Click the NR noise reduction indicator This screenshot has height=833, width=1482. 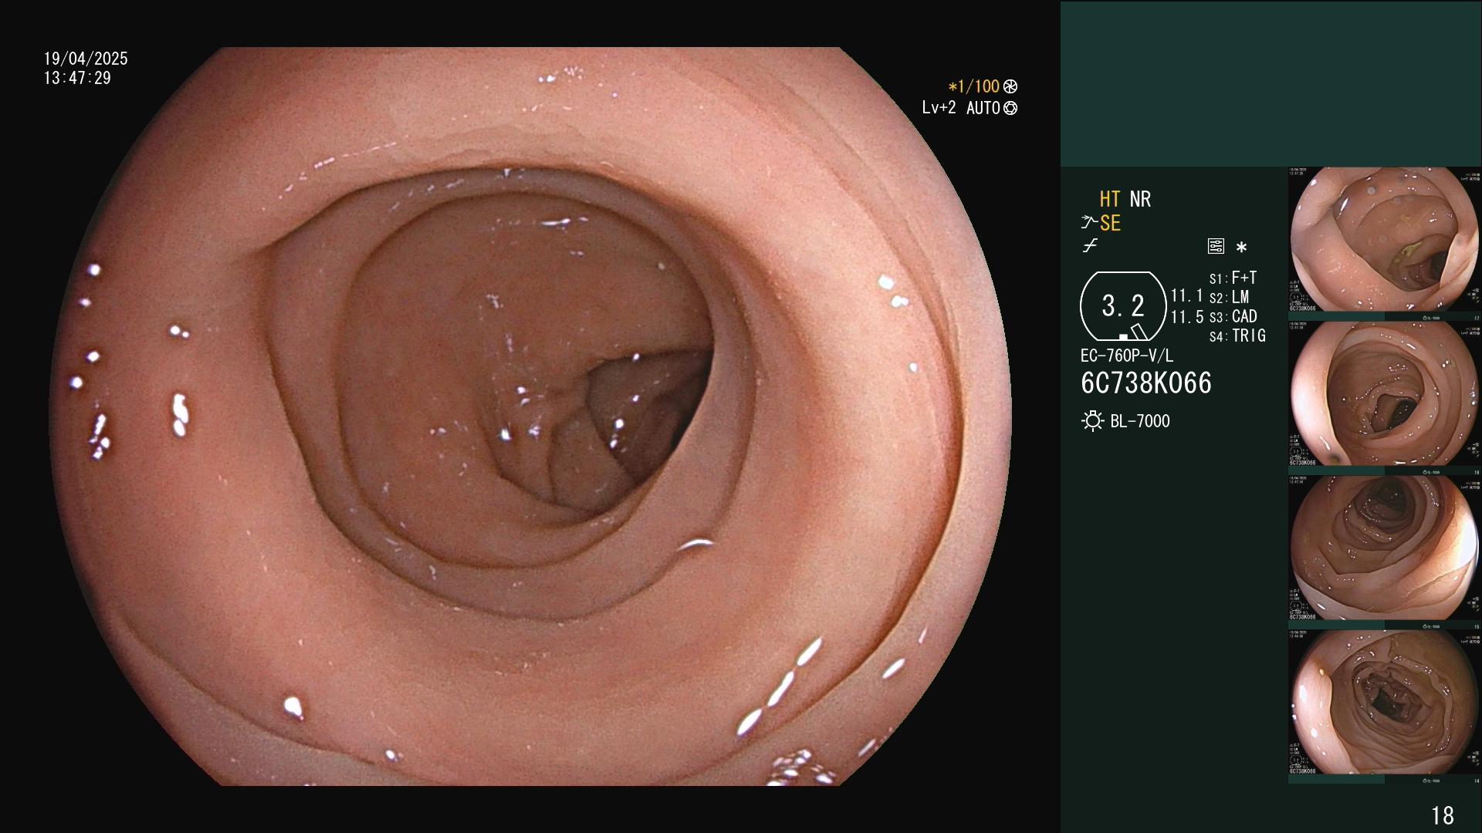point(1140,200)
